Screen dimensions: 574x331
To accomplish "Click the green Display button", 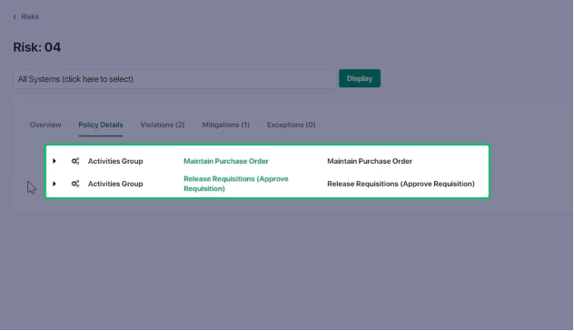I will [x=360, y=78].
